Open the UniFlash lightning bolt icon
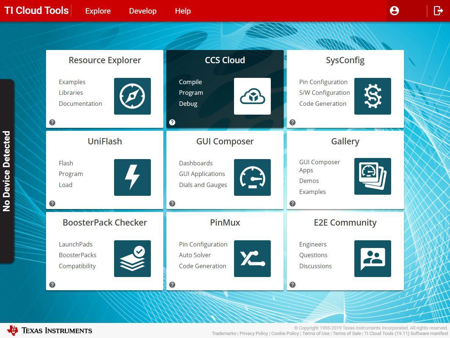 132,177
